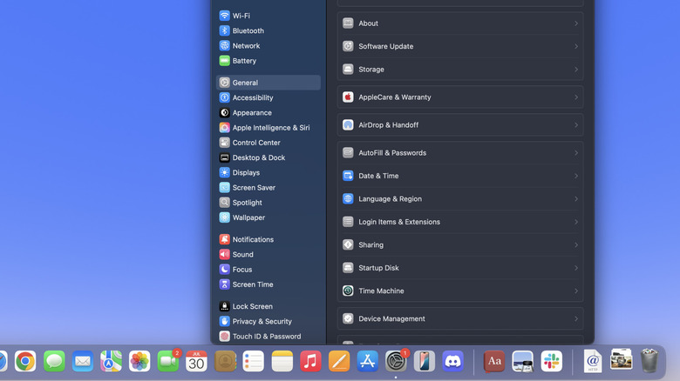Select Bluetooth in the sidebar
This screenshot has width=680, height=381.
click(x=268, y=30)
